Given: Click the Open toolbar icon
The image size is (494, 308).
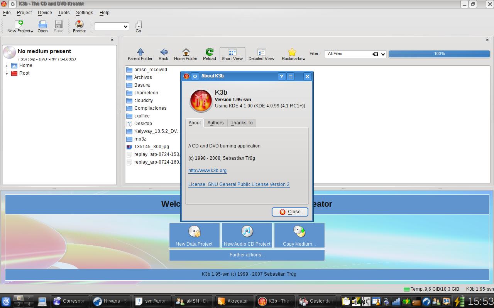Looking at the screenshot, I should pyautogui.click(x=42, y=24).
